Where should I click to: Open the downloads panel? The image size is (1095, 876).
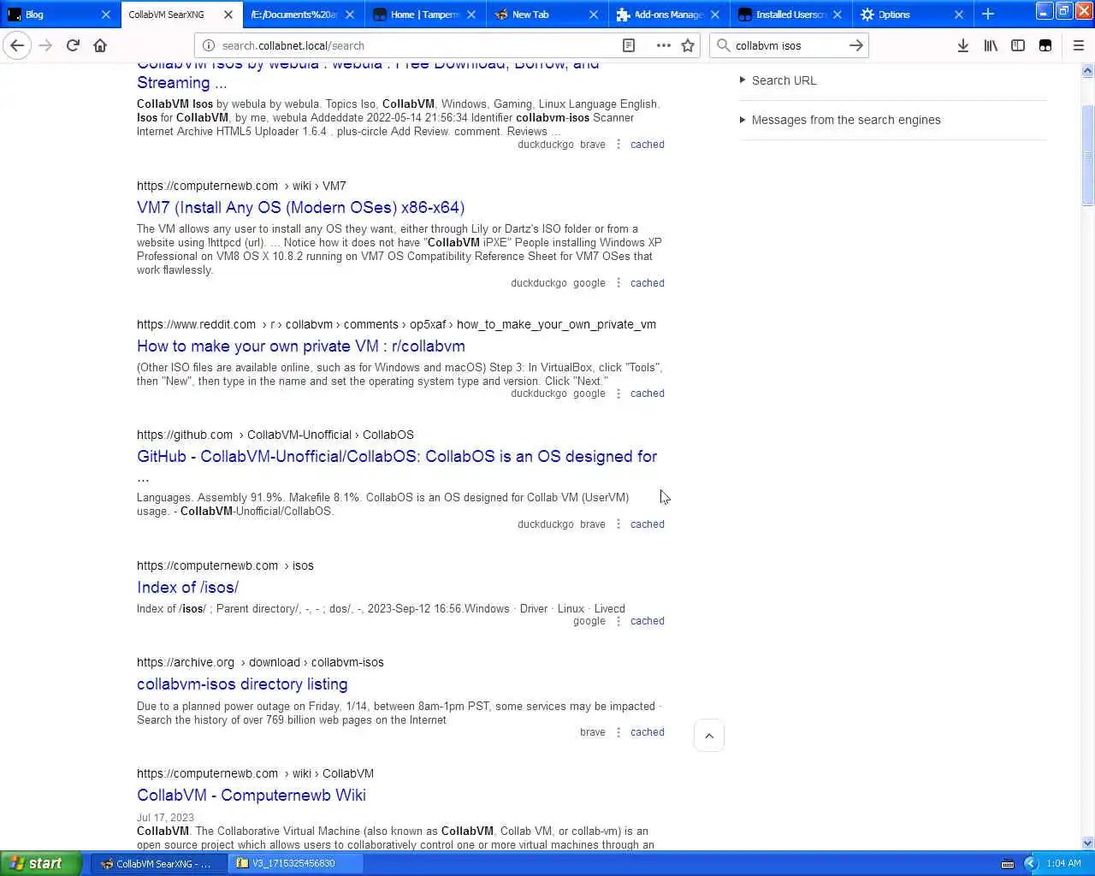click(963, 45)
